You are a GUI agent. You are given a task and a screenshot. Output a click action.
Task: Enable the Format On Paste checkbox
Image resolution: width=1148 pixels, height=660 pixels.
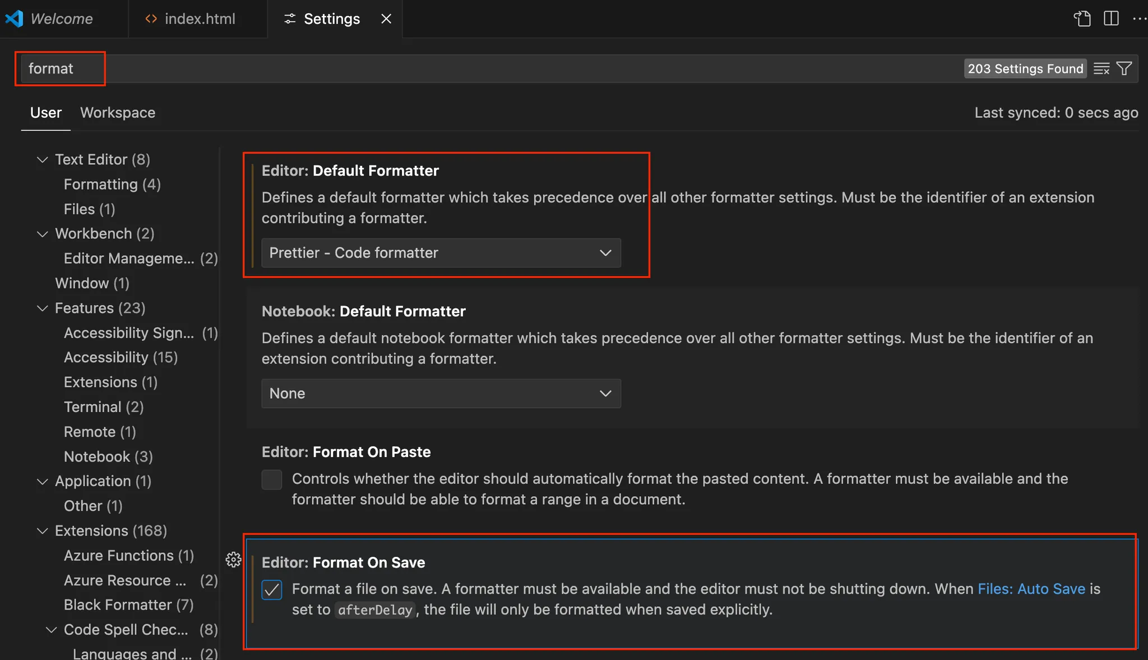pos(272,479)
